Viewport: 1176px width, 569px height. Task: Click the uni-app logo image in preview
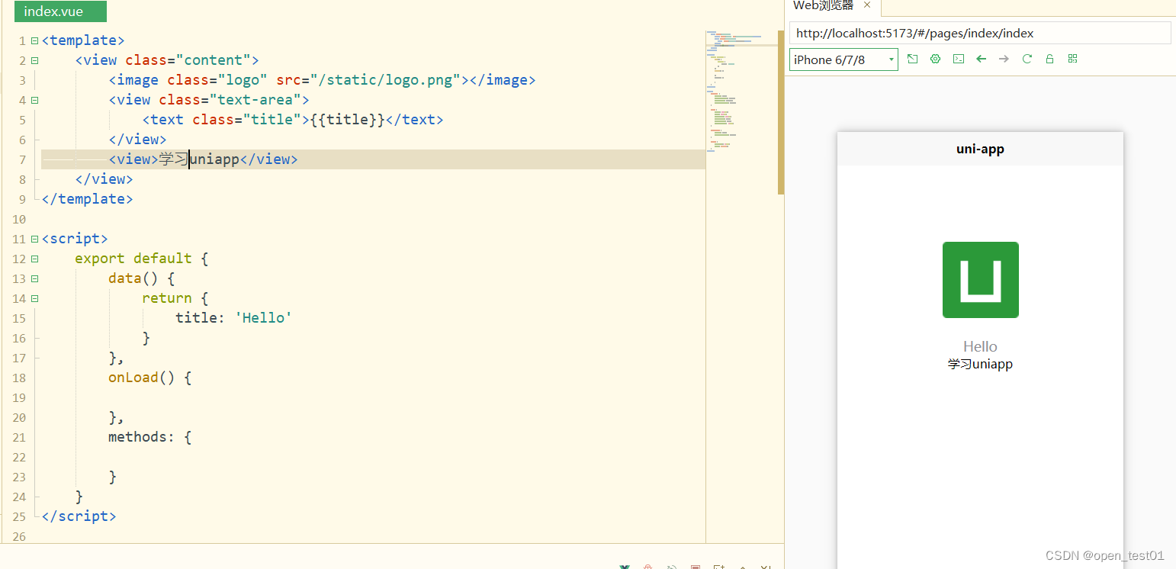click(x=980, y=280)
